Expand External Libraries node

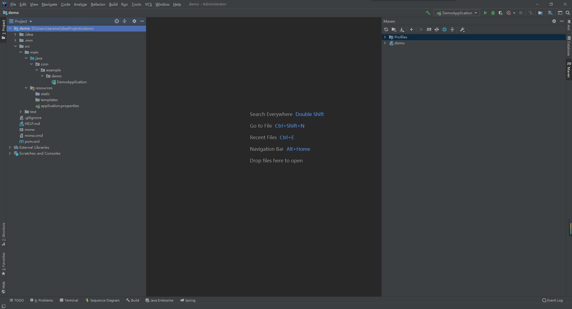coord(10,148)
